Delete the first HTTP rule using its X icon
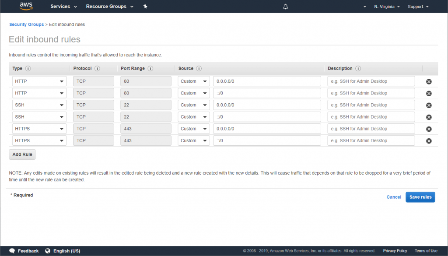Screen dimensions: 448x256 click(x=429, y=81)
